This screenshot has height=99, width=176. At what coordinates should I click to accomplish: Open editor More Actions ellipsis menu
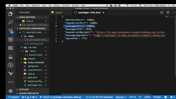click(174, 12)
